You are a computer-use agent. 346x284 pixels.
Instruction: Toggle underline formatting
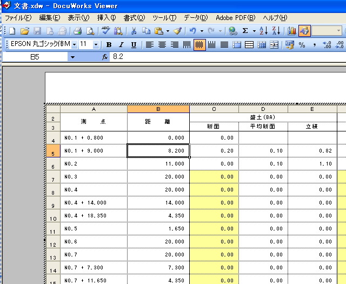(134, 45)
